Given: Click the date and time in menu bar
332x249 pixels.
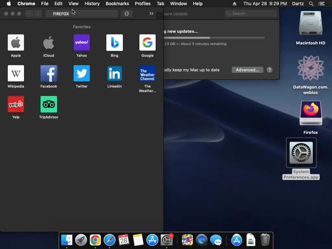Looking at the screenshot, I should pos(265,4).
